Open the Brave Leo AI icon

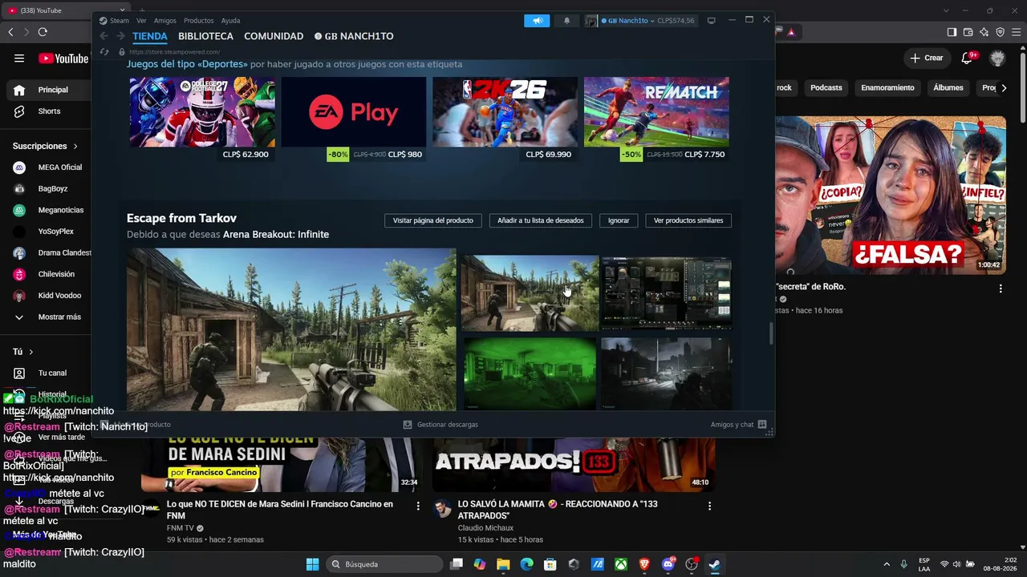coord(984,32)
